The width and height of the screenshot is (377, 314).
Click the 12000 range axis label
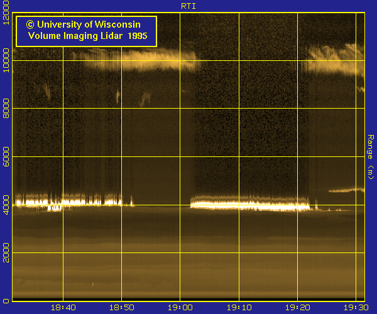point(6,13)
